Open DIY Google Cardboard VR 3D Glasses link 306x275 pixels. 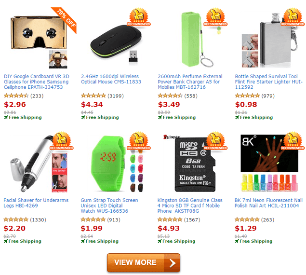click(37, 82)
